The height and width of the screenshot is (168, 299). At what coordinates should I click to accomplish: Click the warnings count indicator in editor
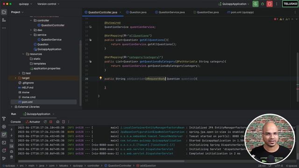tap(282, 19)
